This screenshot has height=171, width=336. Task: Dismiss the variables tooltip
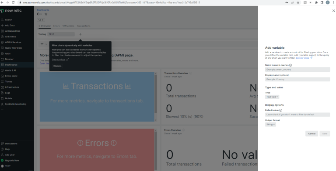tap(57, 66)
